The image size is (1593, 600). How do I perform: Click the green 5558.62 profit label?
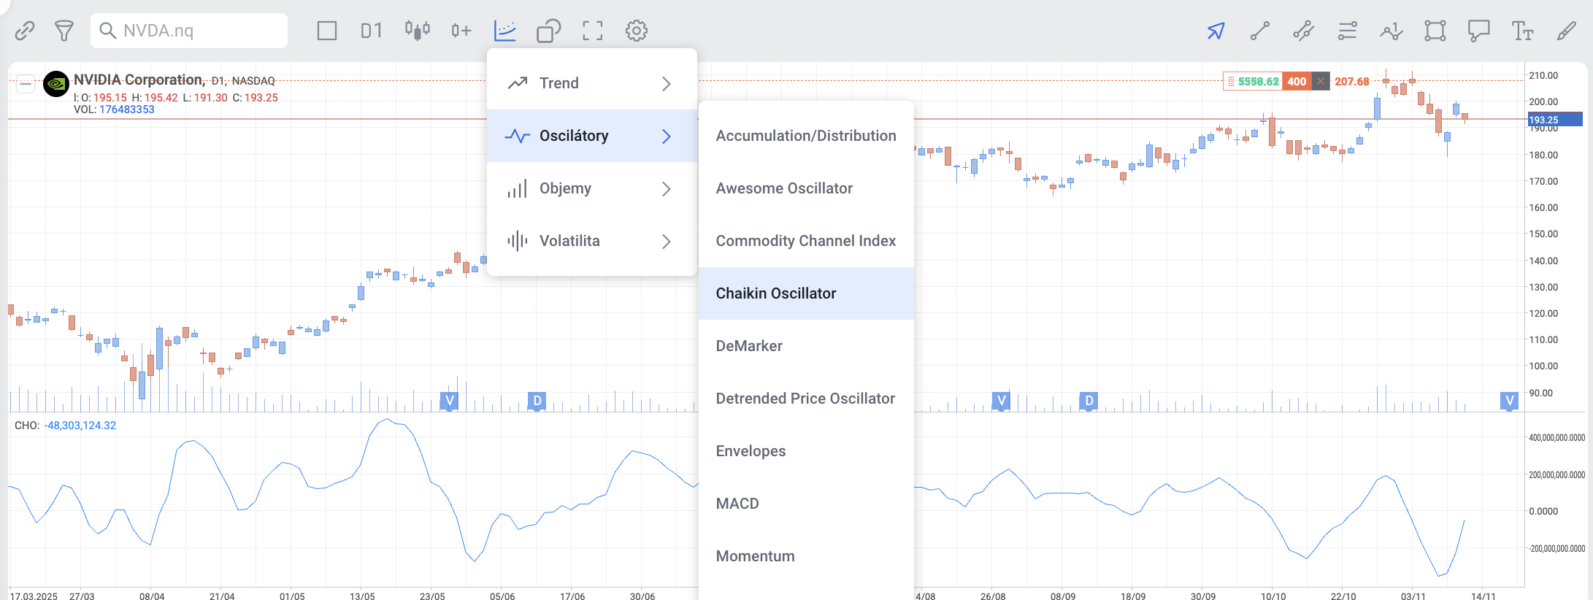click(x=1258, y=81)
